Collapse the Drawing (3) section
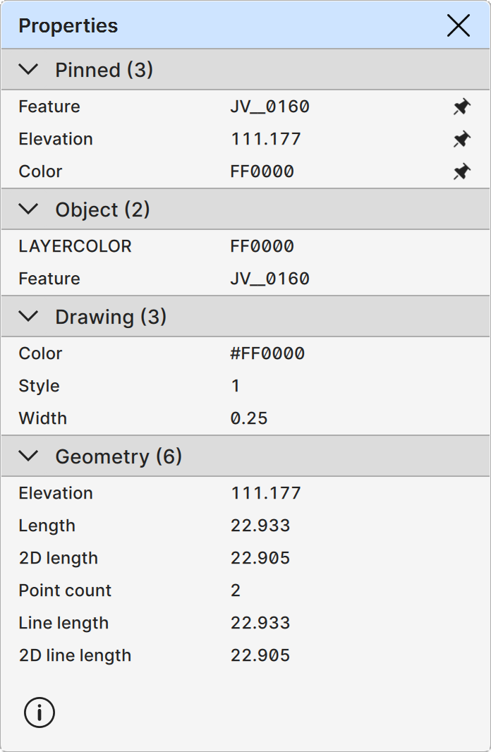This screenshot has width=491, height=752. tap(29, 317)
